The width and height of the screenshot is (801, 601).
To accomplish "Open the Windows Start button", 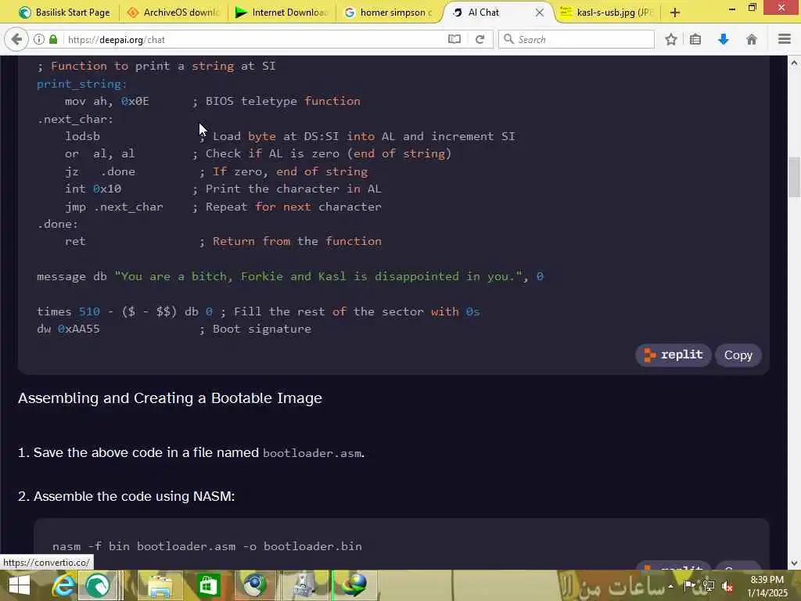I will coord(19,585).
